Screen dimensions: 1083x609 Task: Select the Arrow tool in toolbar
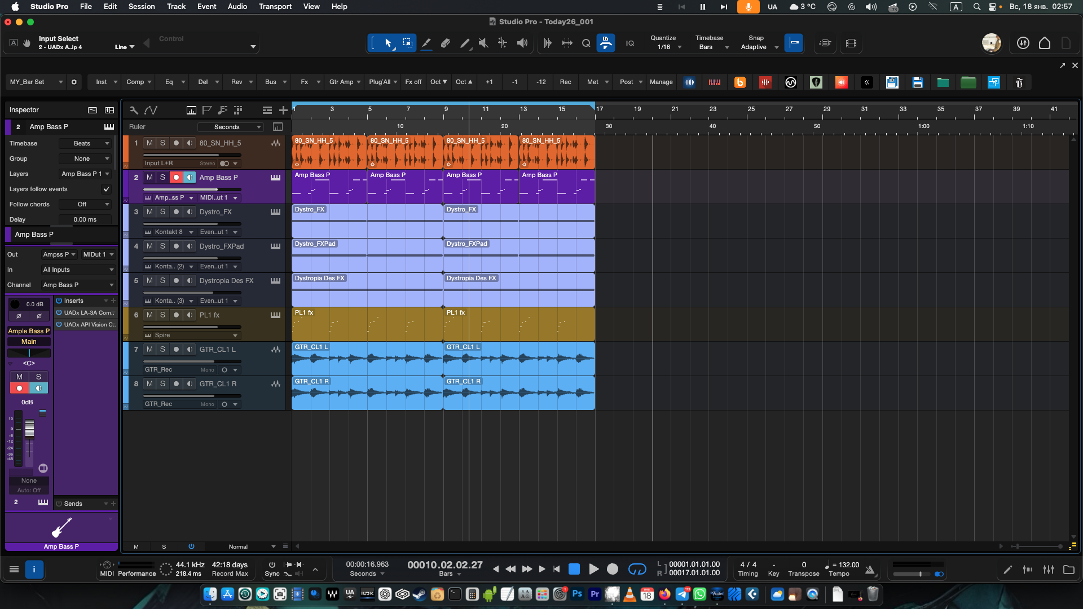(x=388, y=43)
